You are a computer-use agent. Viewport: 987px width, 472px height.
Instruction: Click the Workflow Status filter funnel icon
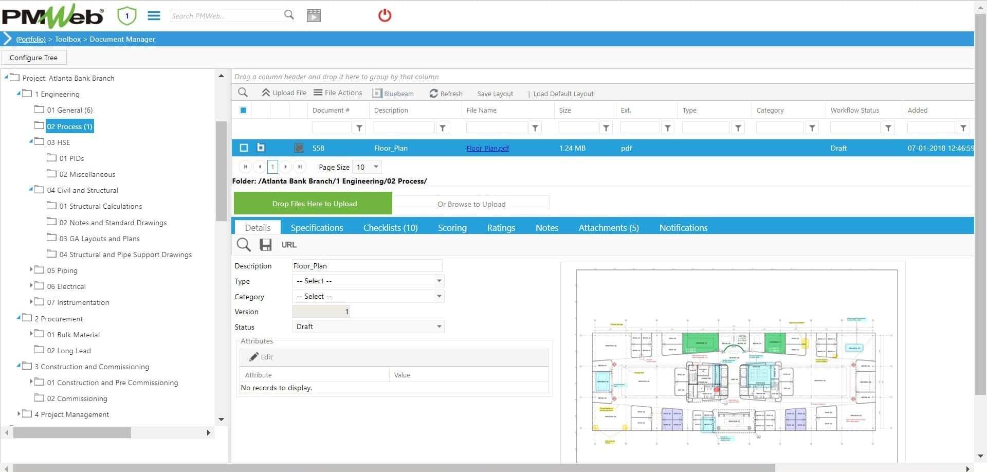pos(888,128)
